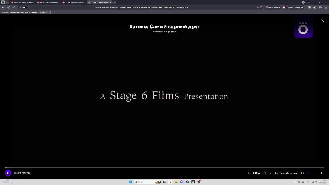Seek on the movie progress bar
The height and width of the screenshot is (185, 329).
[x=164, y=167]
